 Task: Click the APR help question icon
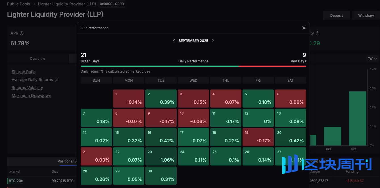click(22, 33)
